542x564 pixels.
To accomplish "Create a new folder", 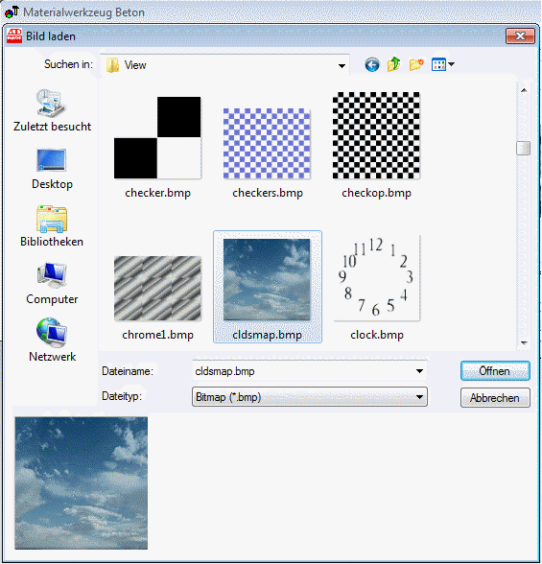I will click(x=416, y=65).
